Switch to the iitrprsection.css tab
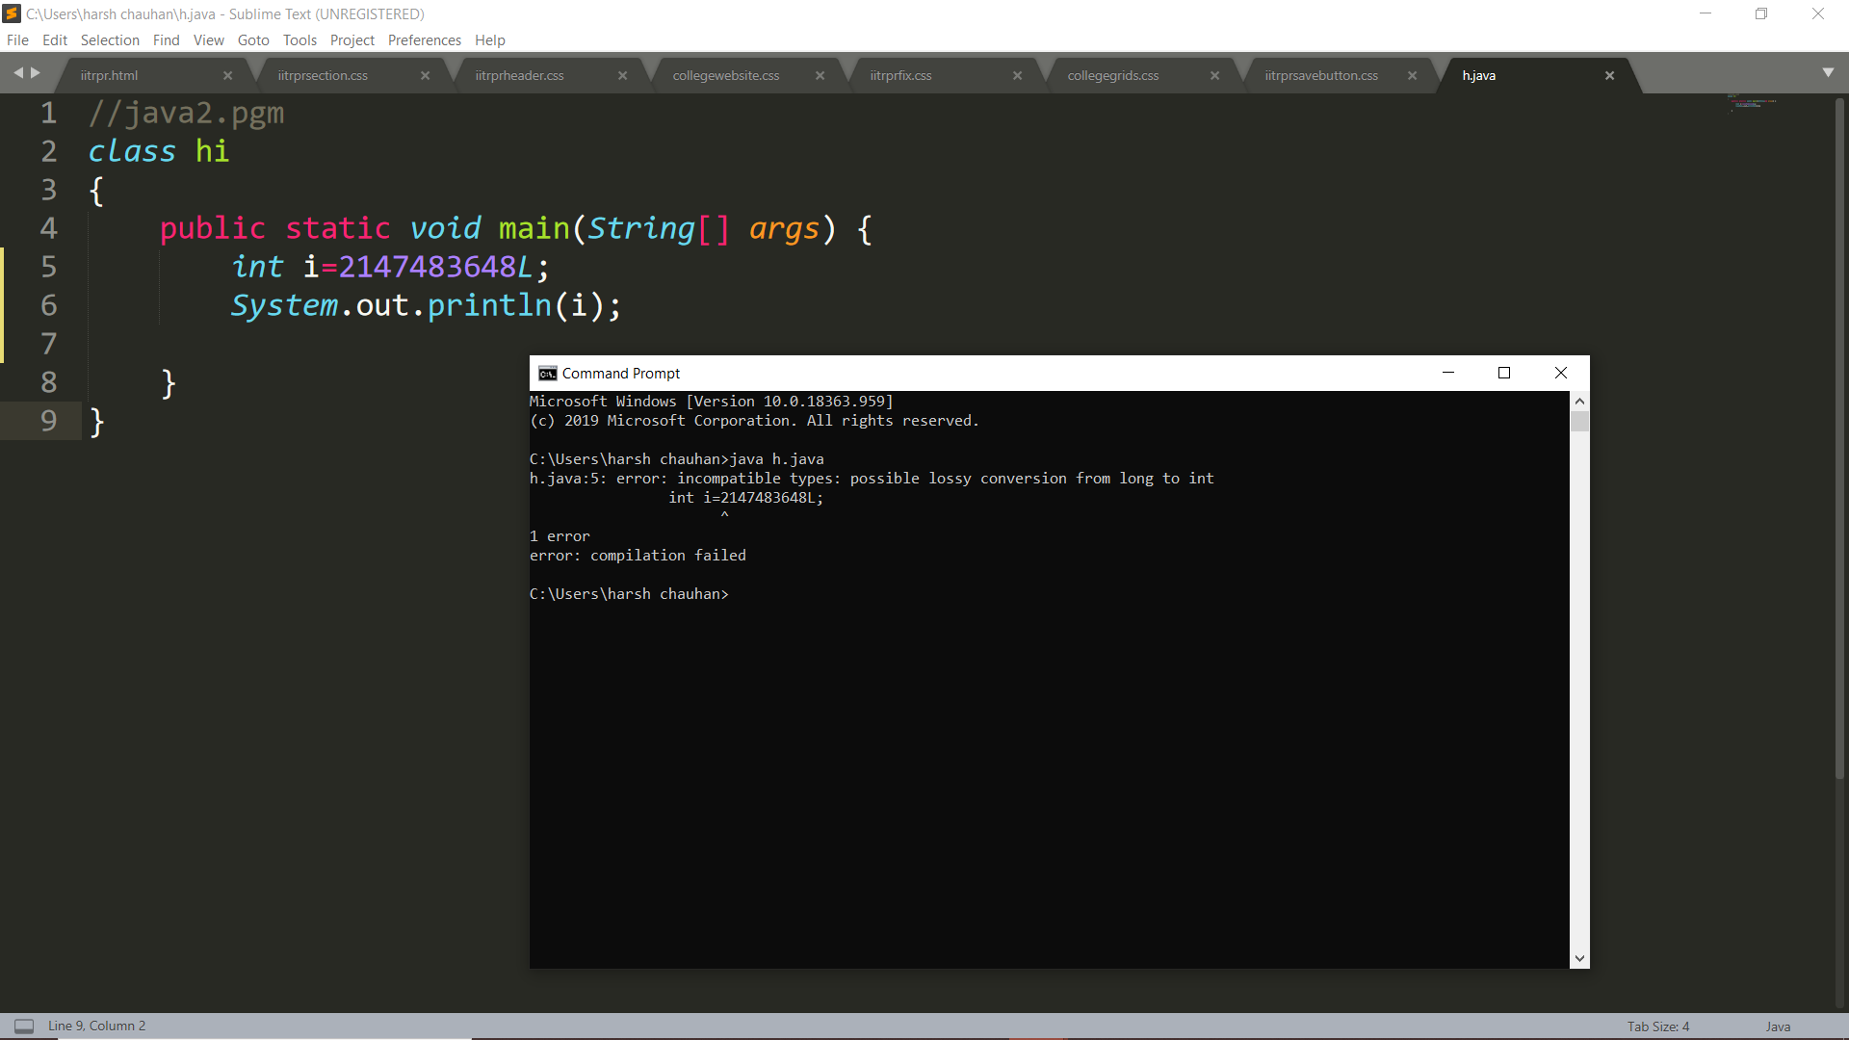1849x1040 pixels. point(323,76)
